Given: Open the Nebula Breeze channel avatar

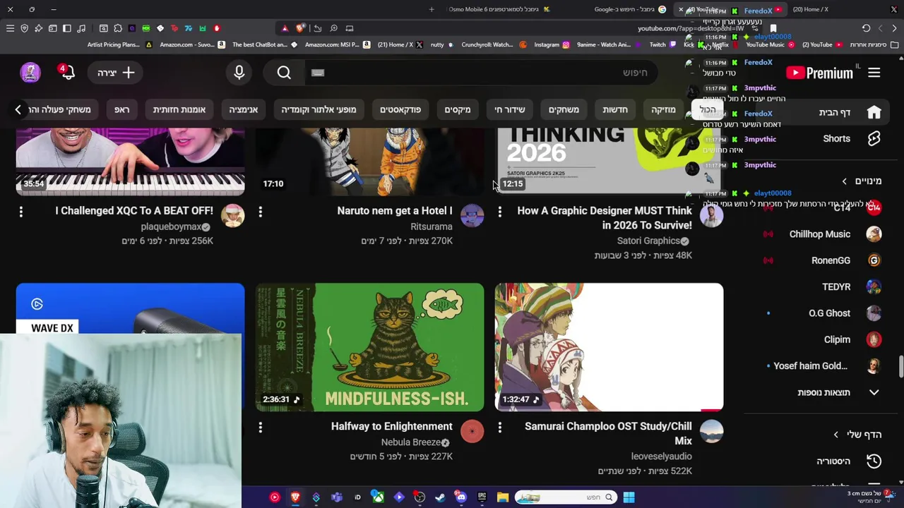Looking at the screenshot, I should (x=472, y=432).
